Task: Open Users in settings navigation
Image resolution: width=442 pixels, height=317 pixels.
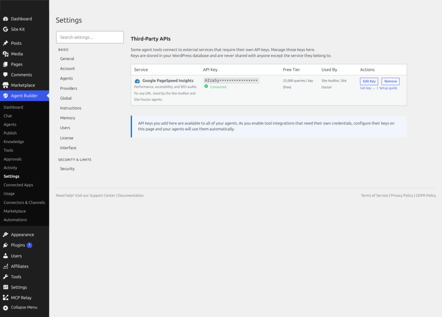Action: point(65,128)
